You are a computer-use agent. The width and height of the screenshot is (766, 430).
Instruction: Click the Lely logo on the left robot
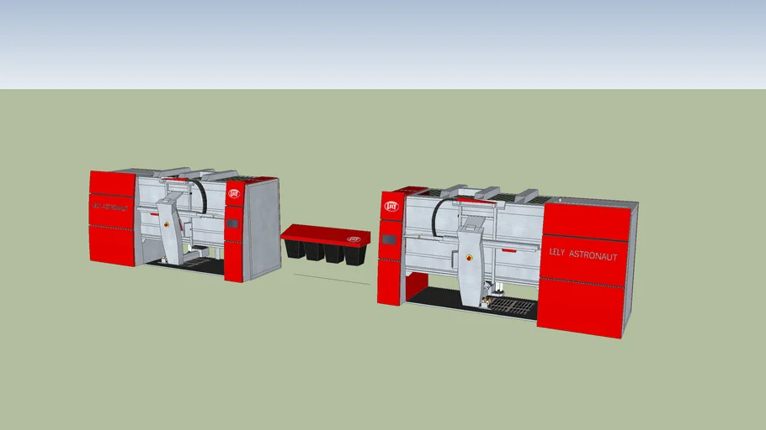[234, 194]
